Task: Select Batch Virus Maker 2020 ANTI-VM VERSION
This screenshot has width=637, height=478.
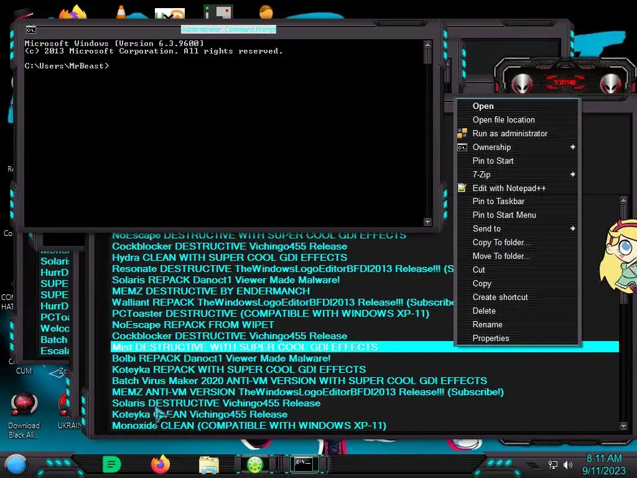Action: (x=299, y=381)
